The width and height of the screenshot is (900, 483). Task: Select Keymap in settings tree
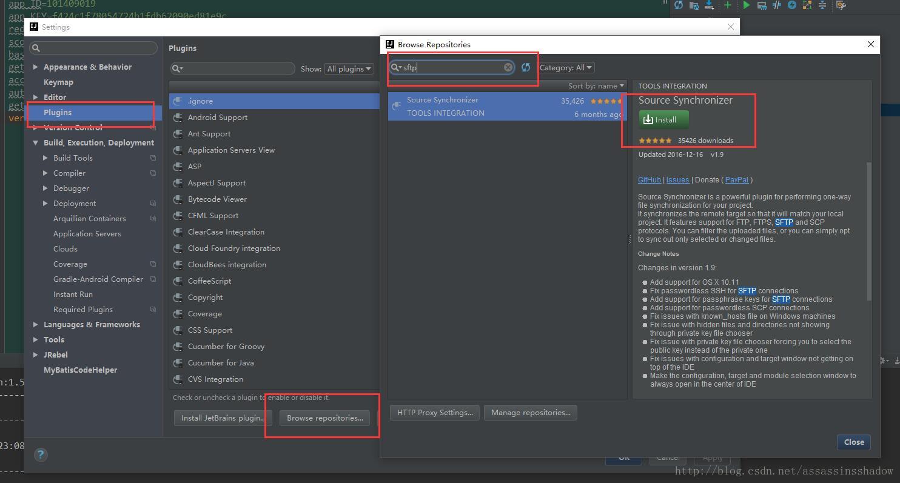(x=58, y=82)
